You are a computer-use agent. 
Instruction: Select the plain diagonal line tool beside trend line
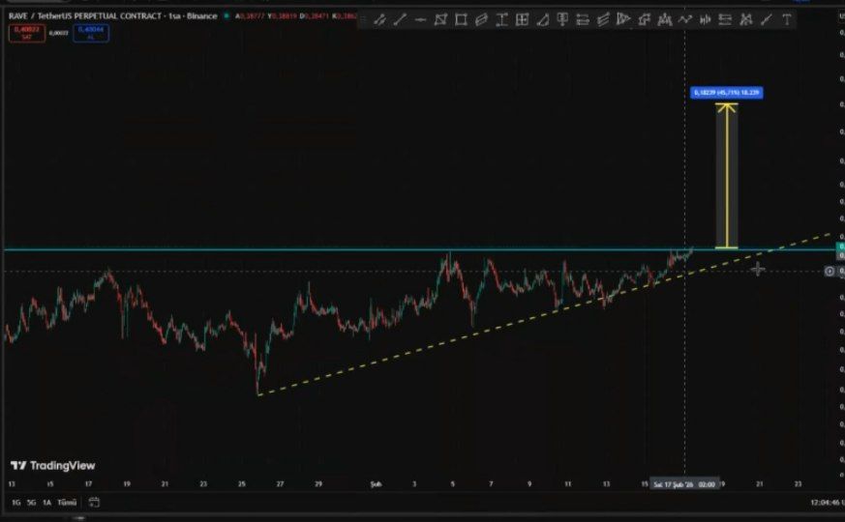click(400, 20)
